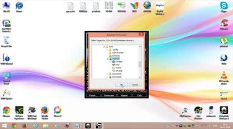Select the Desktop folder in tree
The width and height of the screenshot is (233, 129).
pyautogui.click(x=116, y=59)
